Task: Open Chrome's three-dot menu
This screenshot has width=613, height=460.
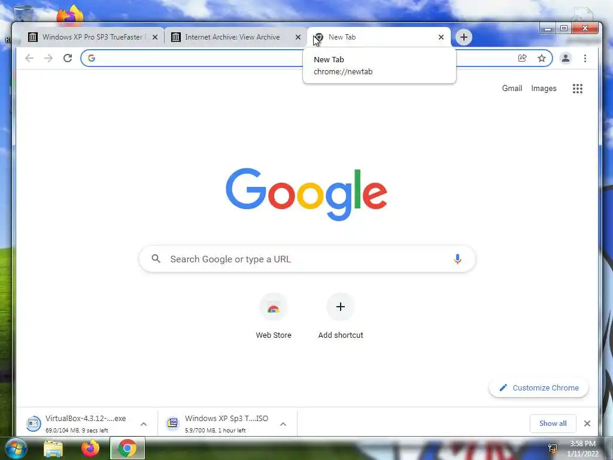Action: click(x=585, y=58)
